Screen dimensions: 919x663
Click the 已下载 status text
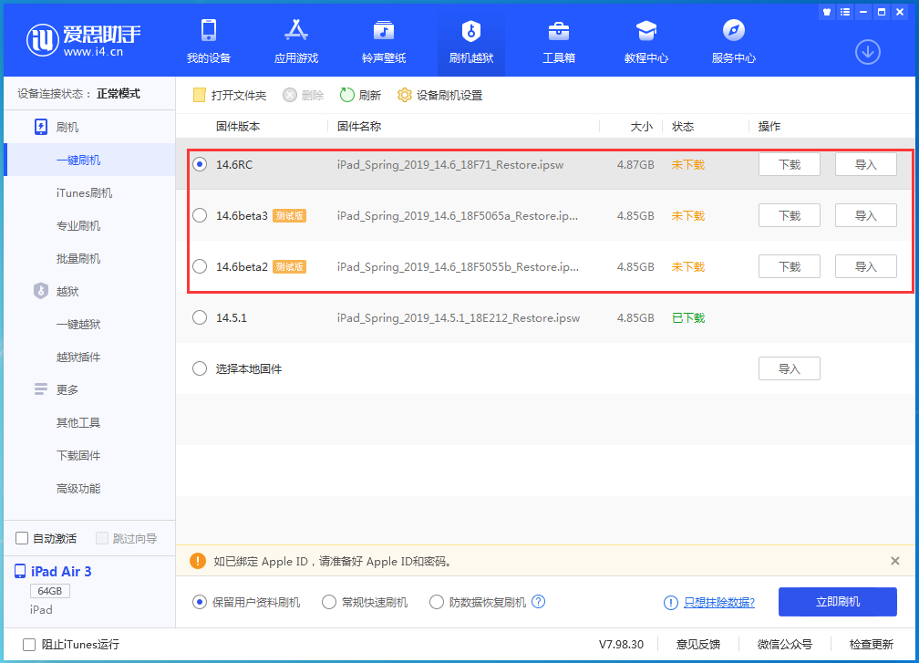click(x=688, y=317)
